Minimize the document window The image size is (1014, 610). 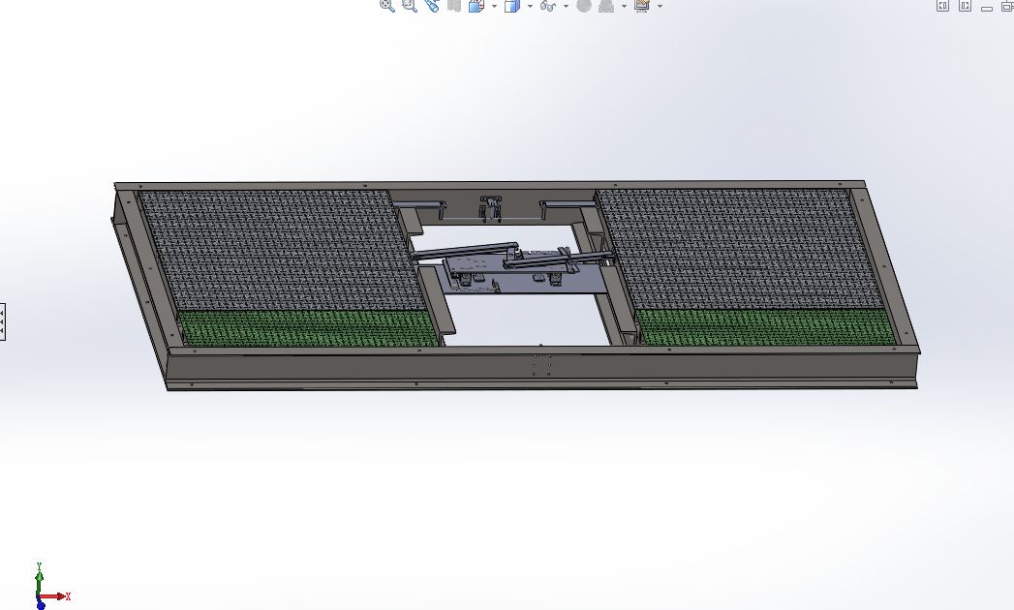click(987, 8)
